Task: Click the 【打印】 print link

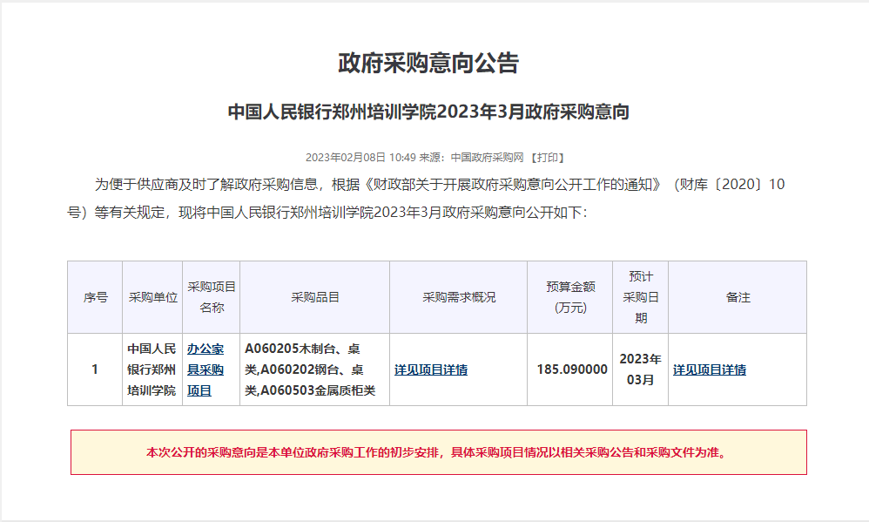Action: click(x=547, y=158)
